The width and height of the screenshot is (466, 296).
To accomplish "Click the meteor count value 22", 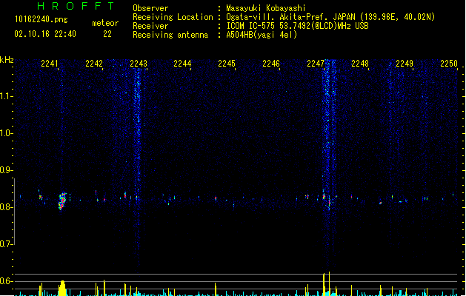I will (107, 34).
